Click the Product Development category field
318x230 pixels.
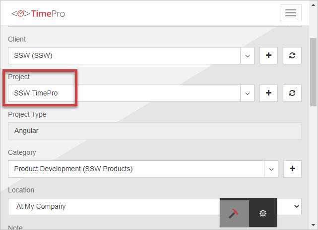click(134, 169)
